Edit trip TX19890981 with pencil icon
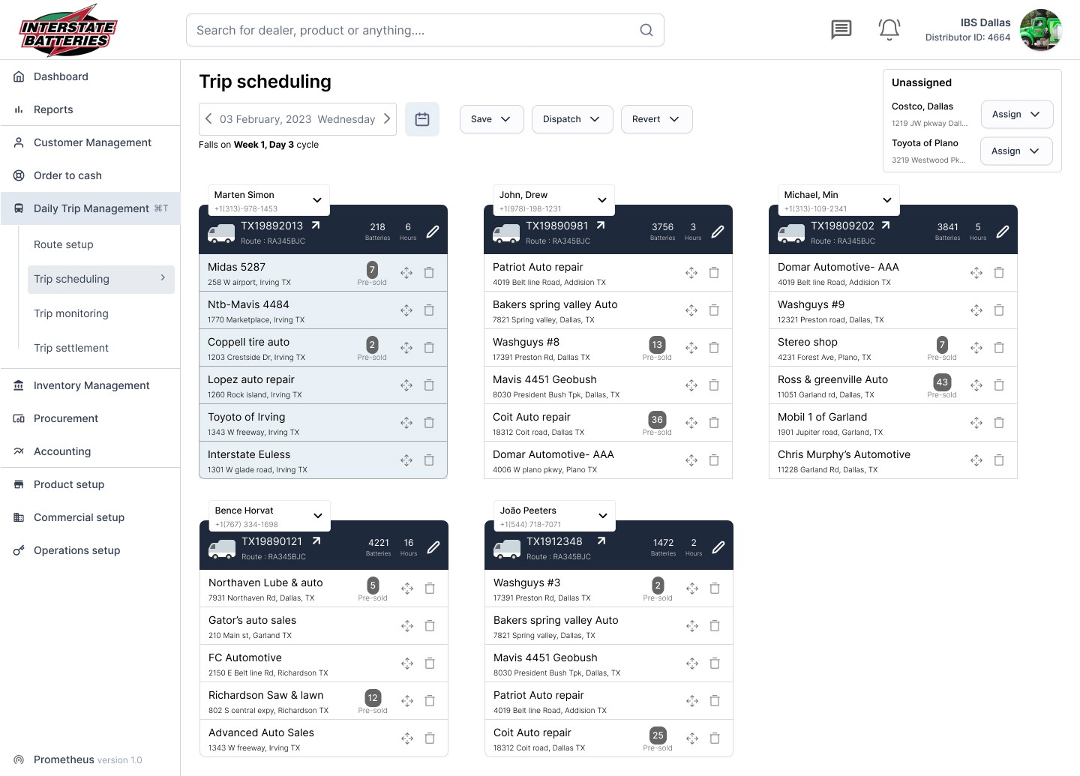 click(x=718, y=232)
